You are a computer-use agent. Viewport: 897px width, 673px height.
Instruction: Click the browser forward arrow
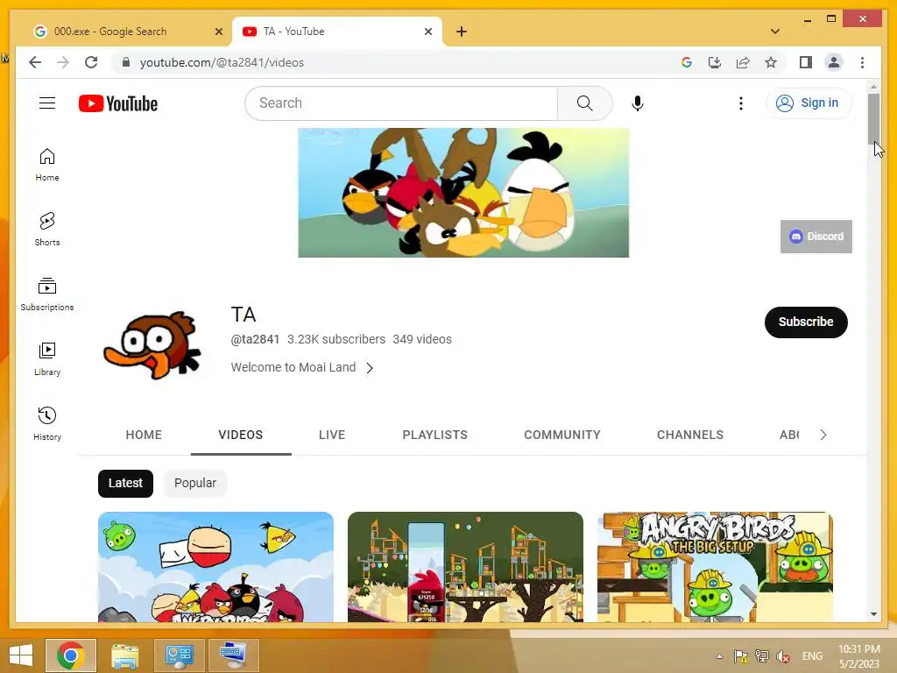pyautogui.click(x=63, y=62)
